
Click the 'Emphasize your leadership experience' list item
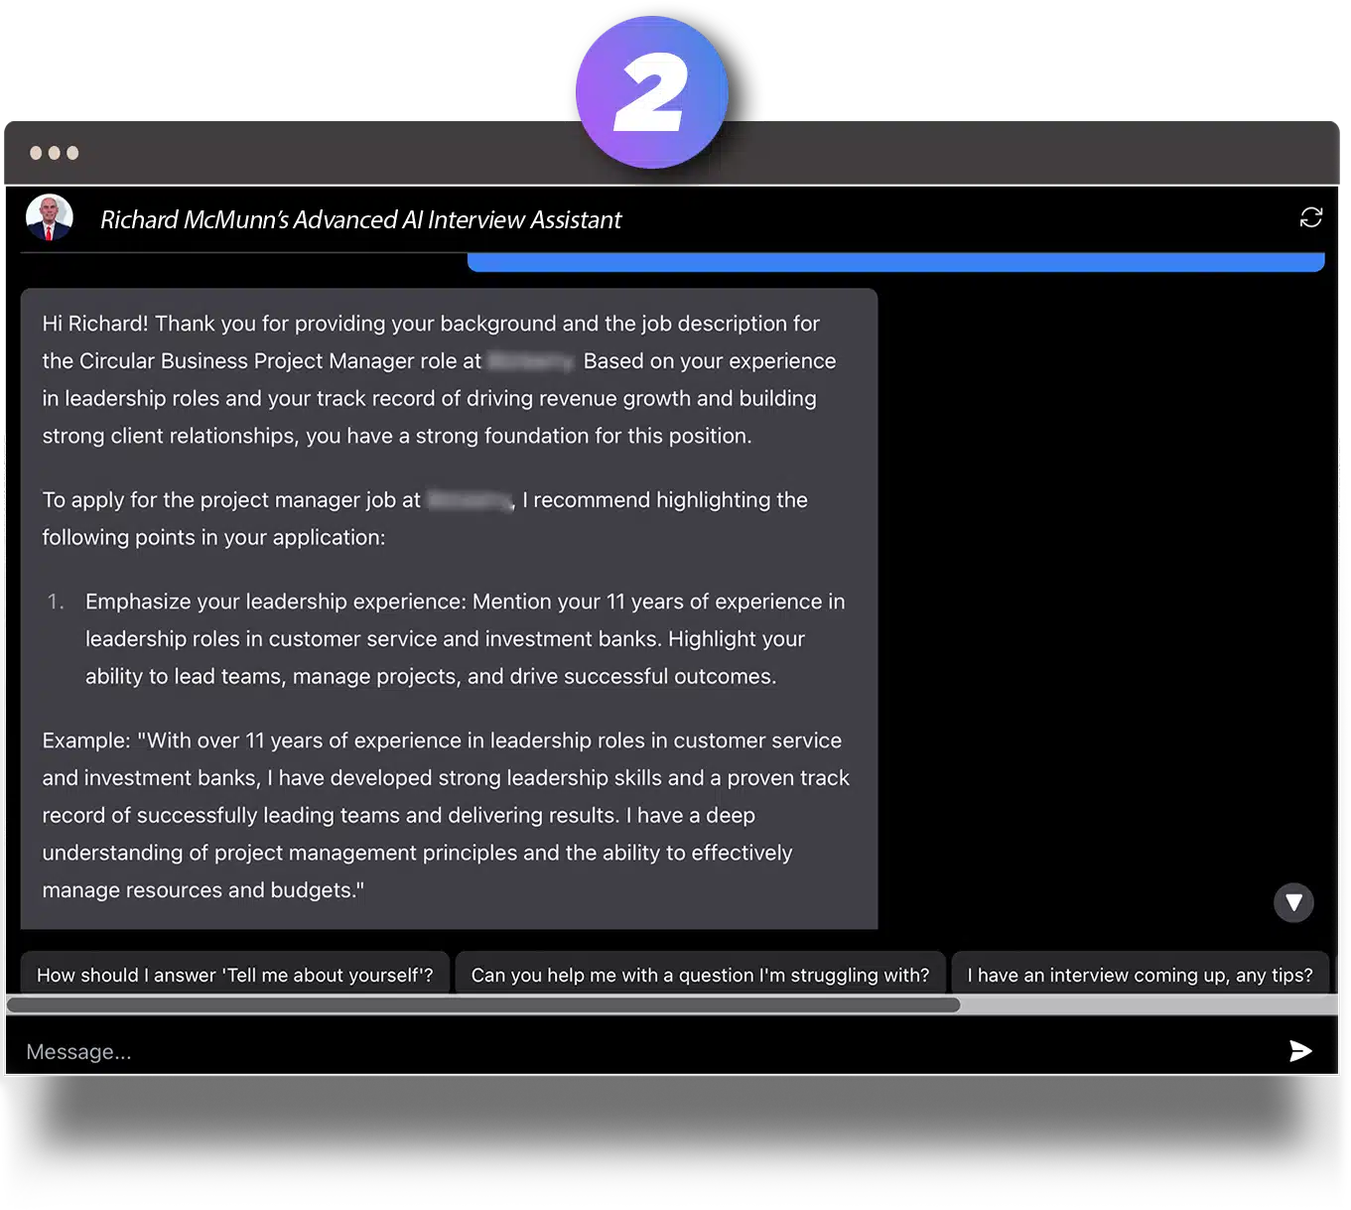[465, 638]
